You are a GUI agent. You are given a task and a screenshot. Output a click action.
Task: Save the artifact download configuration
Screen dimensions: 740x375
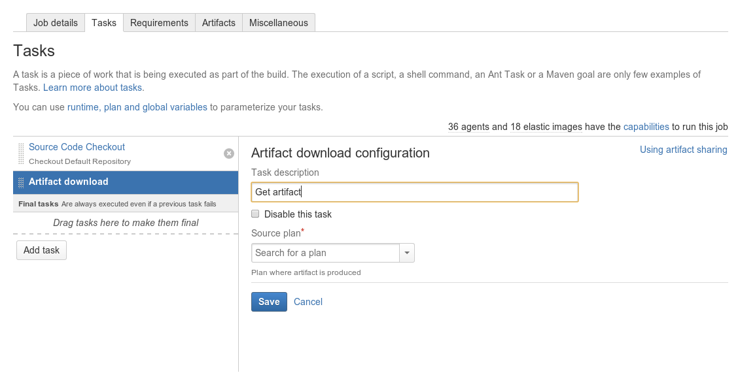[x=269, y=302]
